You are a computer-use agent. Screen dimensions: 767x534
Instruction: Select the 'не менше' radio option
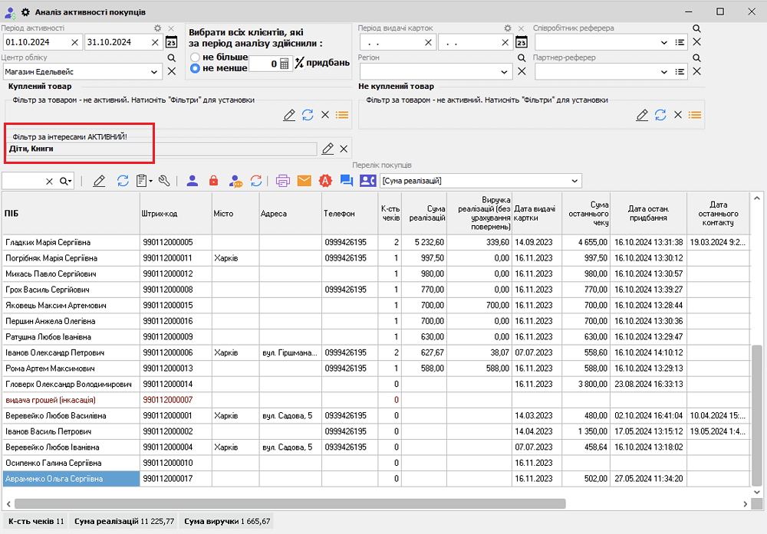tap(196, 68)
